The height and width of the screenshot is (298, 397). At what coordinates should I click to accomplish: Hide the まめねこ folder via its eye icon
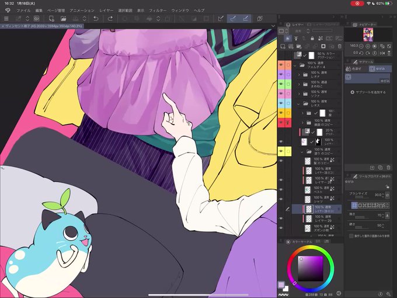(281, 84)
